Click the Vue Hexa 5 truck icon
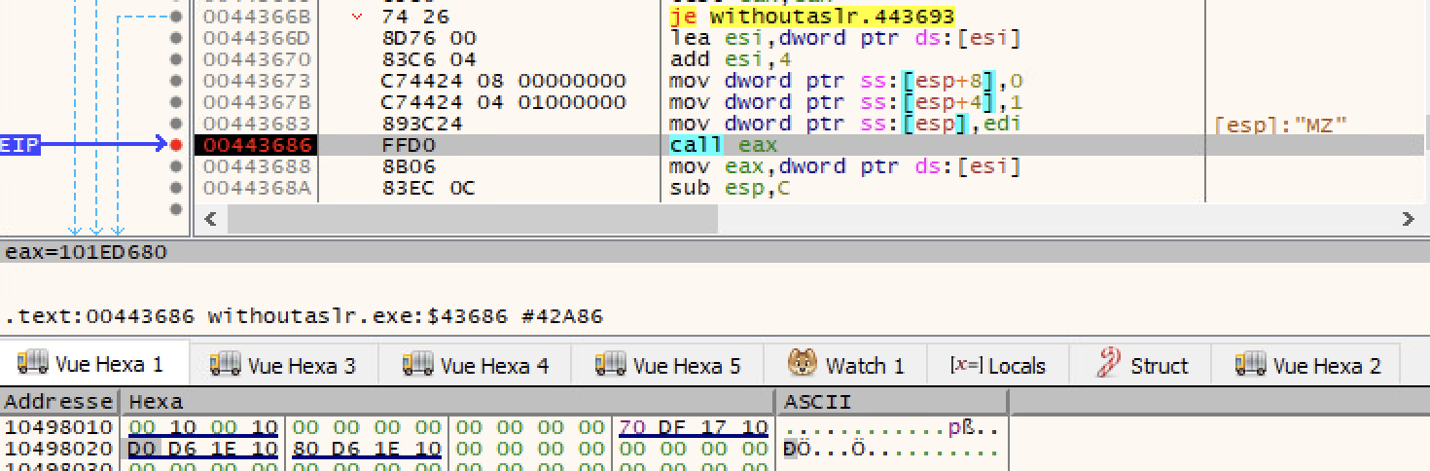1430x471 pixels. click(x=610, y=364)
